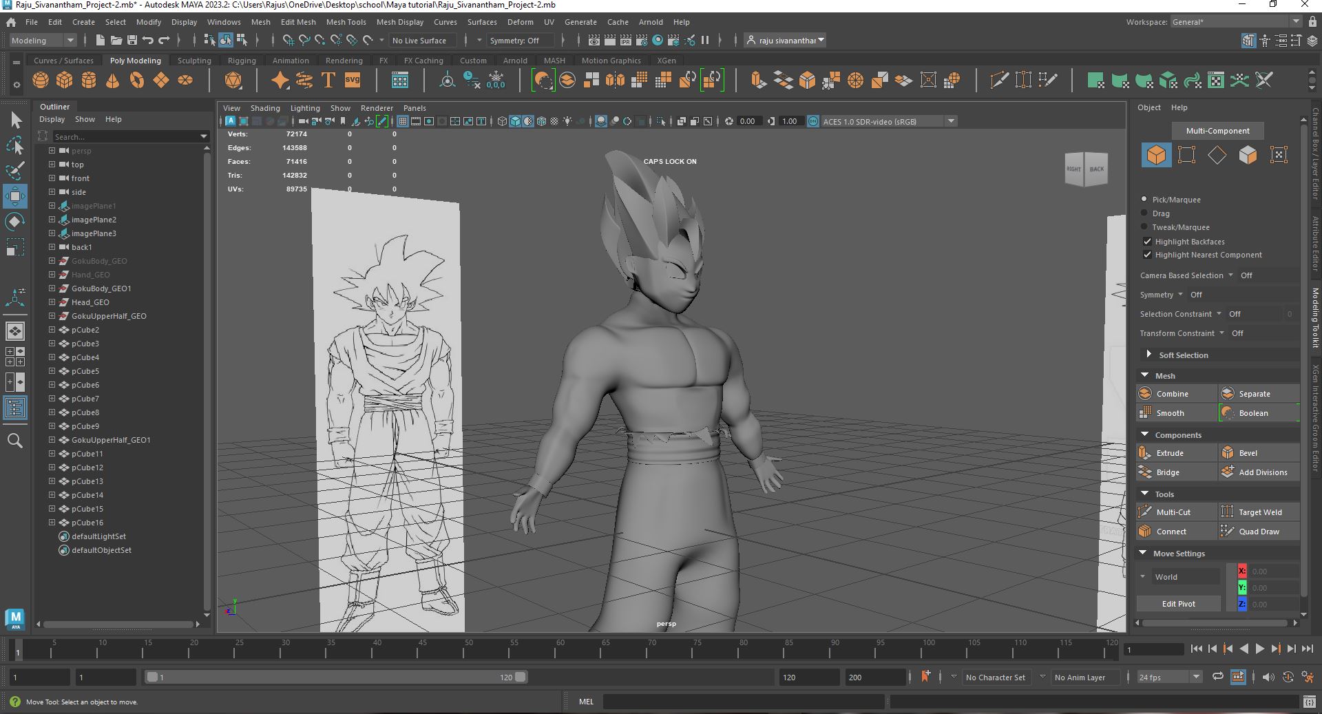1322x714 pixels.
Task: Click the Boolean mesh button
Action: tap(1259, 412)
